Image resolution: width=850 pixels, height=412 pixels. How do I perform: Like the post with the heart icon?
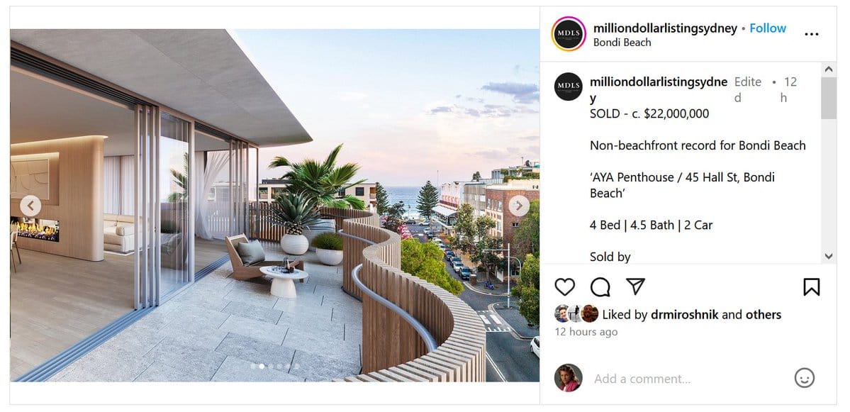pyautogui.click(x=564, y=286)
